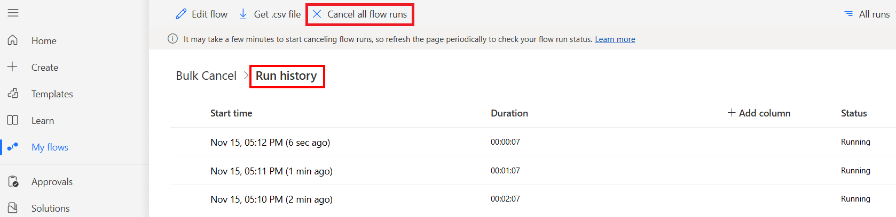Screen dimensions: 896x217
Task: Open the 05:12 PM flow run
Action: click(x=270, y=143)
